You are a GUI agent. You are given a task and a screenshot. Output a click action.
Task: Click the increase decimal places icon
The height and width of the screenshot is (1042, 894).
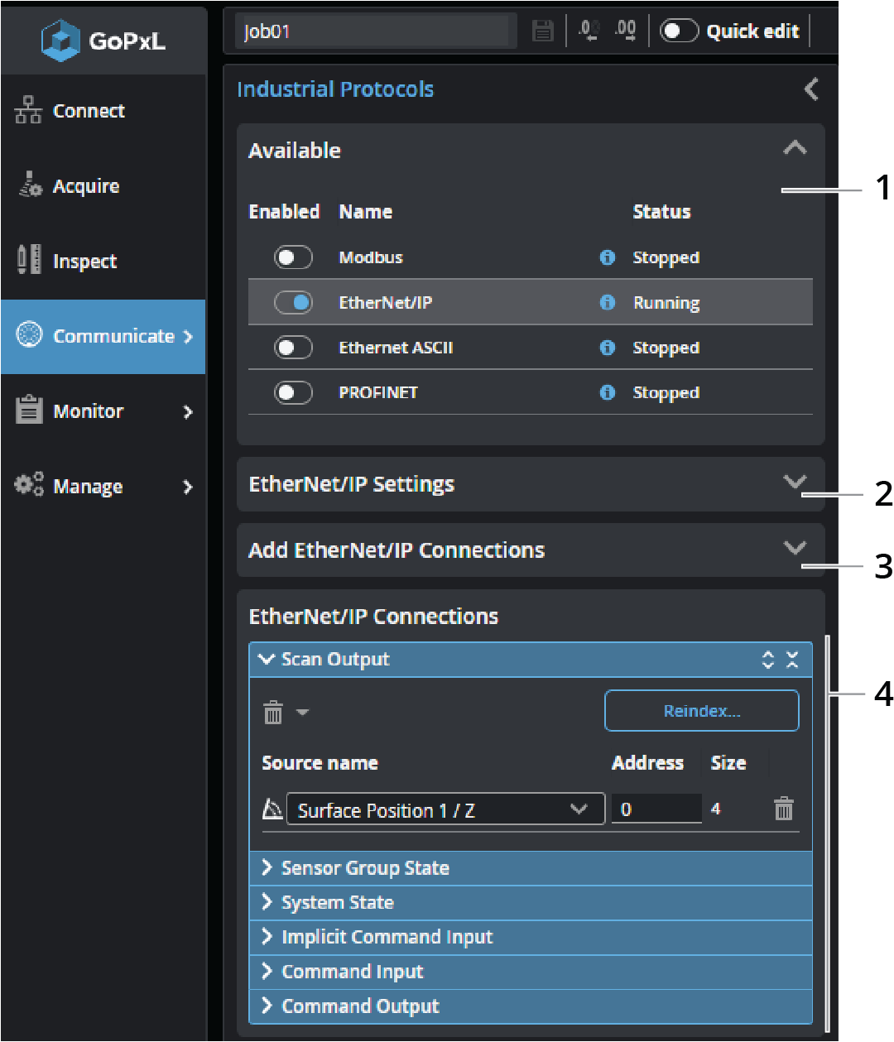point(625,31)
